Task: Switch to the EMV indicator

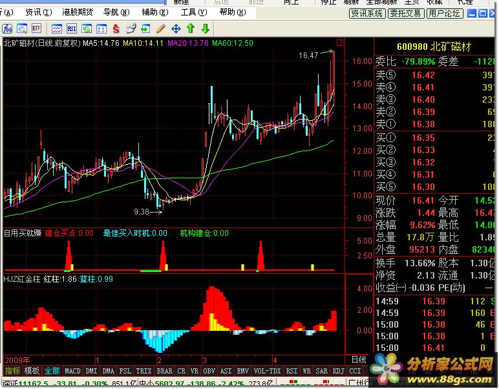Action: coord(243,371)
